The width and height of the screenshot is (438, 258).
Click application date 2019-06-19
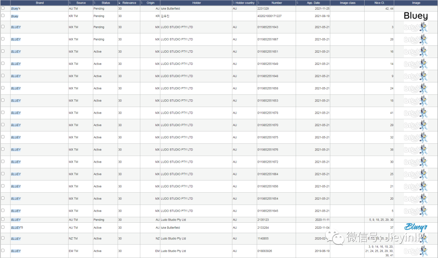(x=322, y=251)
